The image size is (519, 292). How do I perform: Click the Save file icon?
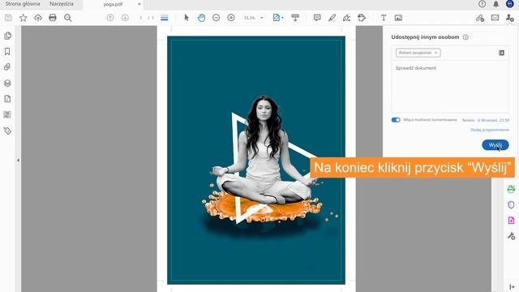(x=8, y=18)
